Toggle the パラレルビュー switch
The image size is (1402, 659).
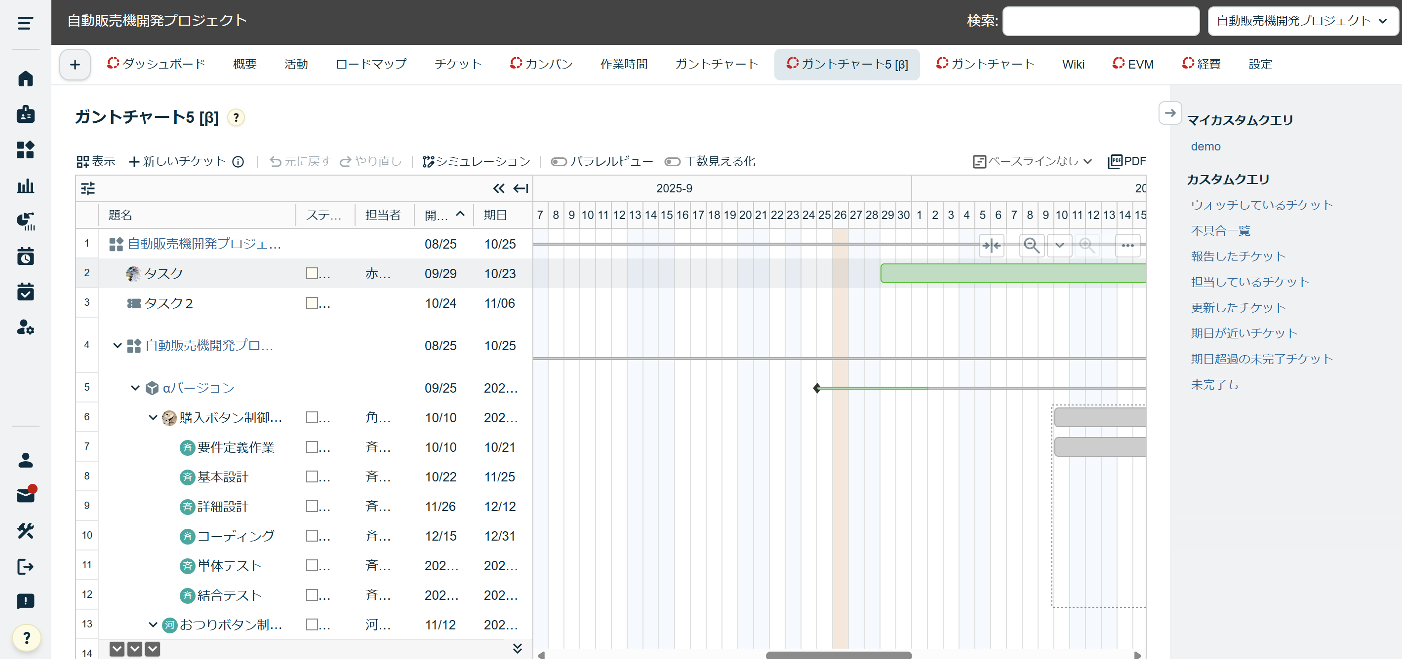(x=559, y=161)
